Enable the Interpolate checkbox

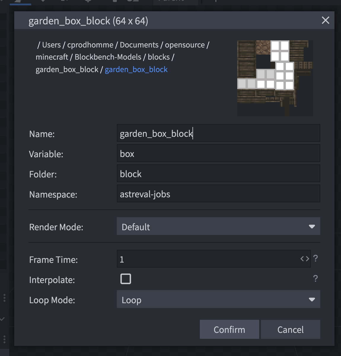126,279
